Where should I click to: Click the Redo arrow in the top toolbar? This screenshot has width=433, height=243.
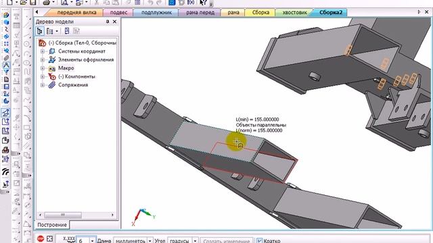pos(159,3)
